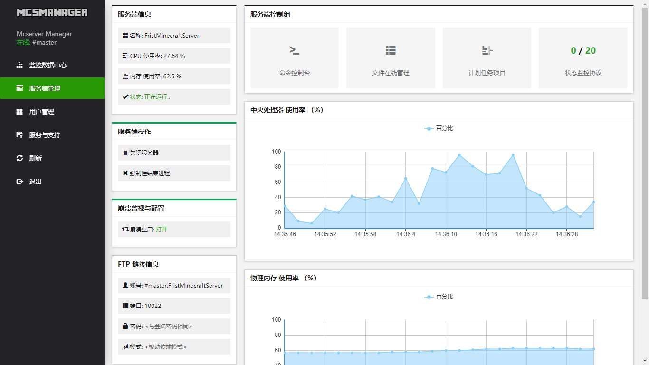This screenshot has width=649, height=365.
Task: Click the 0 / 20 status monitor protocol card
Action: tap(583, 58)
